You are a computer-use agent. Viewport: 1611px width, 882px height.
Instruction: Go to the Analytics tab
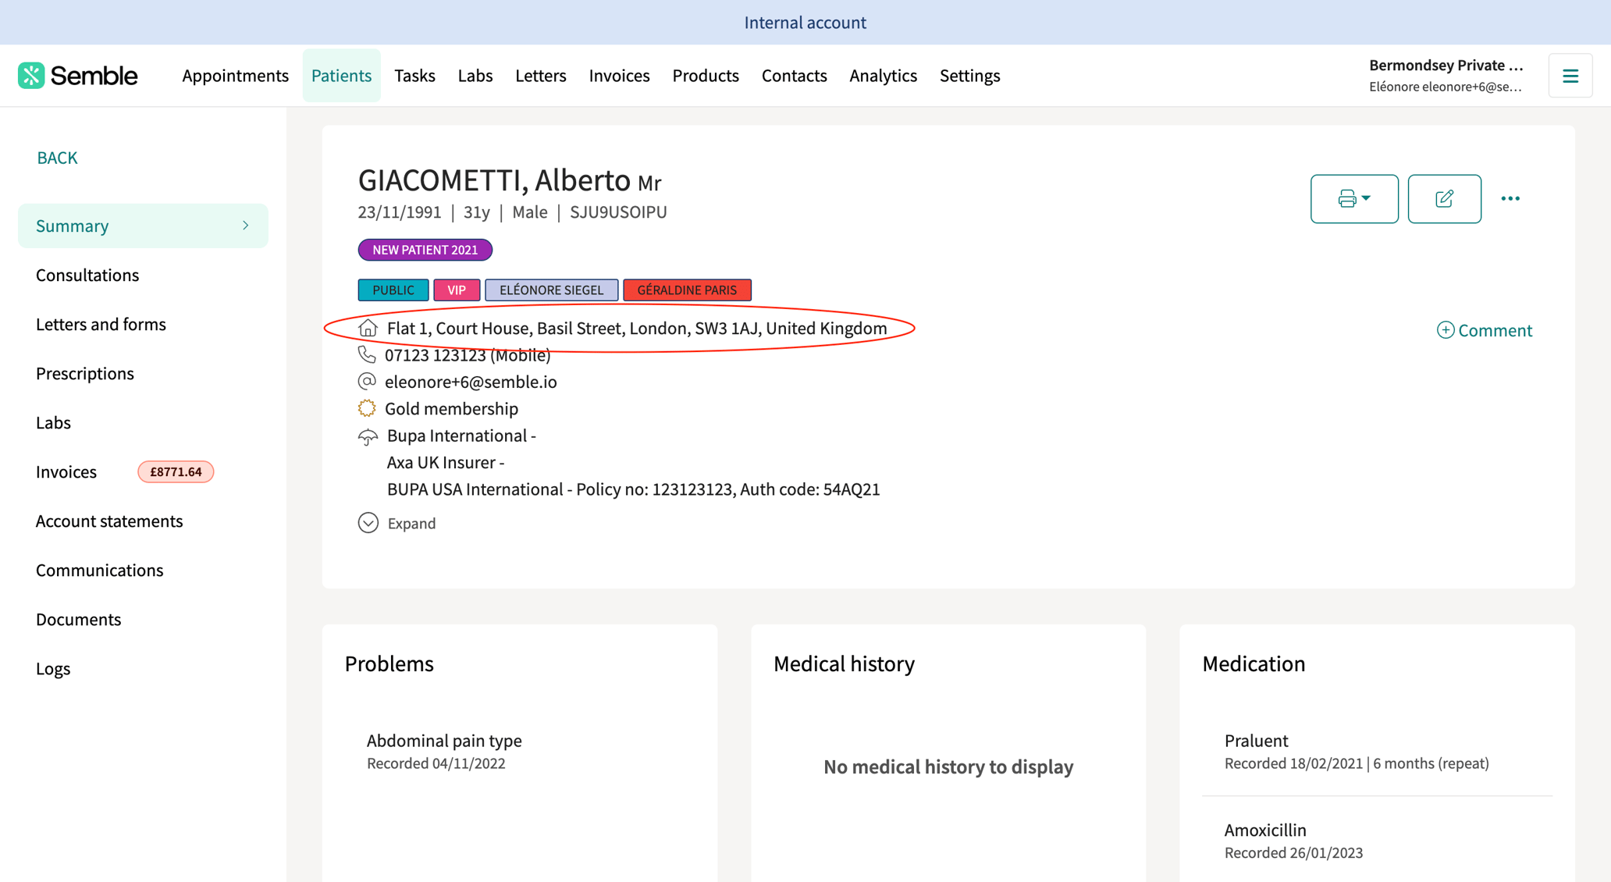(883, 76)
